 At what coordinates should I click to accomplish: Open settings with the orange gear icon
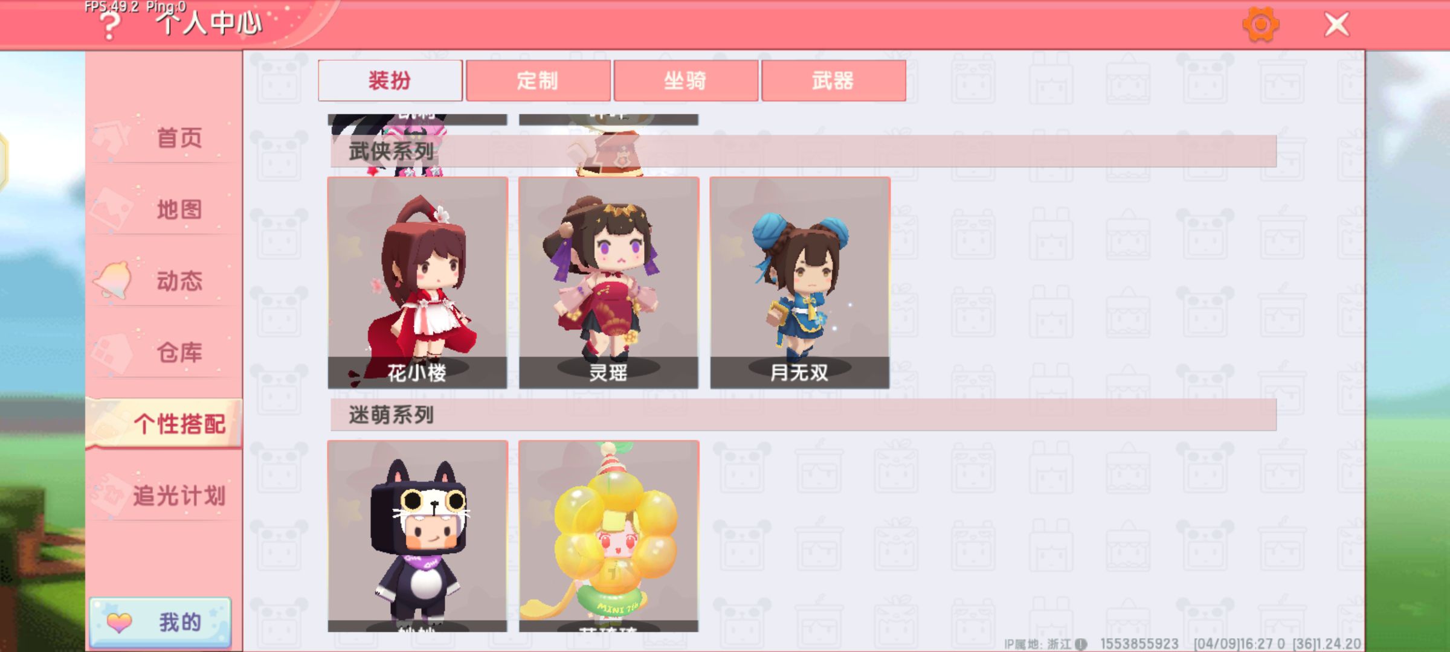[x=1260, y=25]
